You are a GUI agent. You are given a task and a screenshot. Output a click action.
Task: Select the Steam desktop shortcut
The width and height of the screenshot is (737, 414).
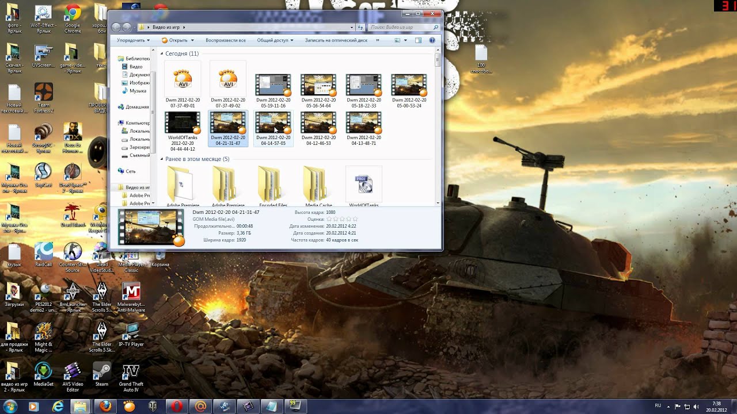[x=102, y=374]
